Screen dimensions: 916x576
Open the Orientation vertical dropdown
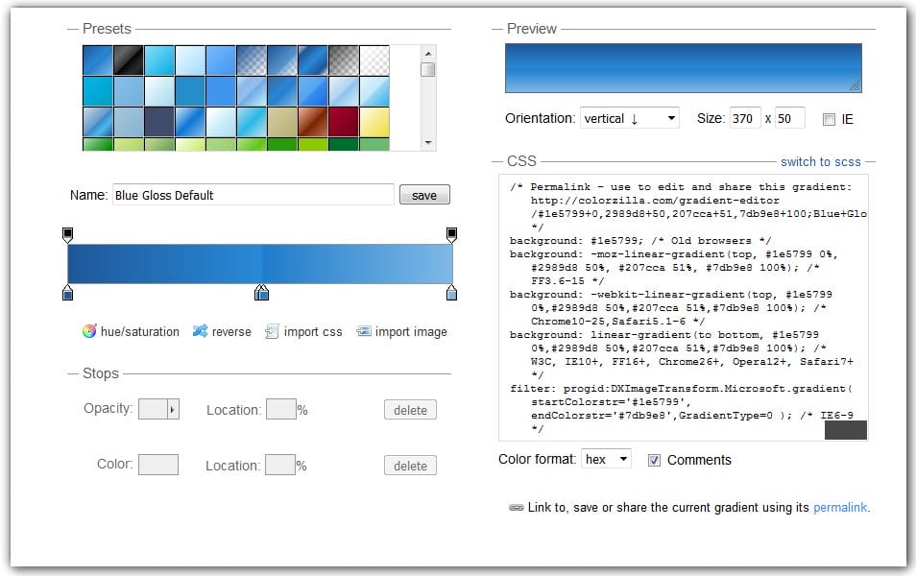pos(630,118)
